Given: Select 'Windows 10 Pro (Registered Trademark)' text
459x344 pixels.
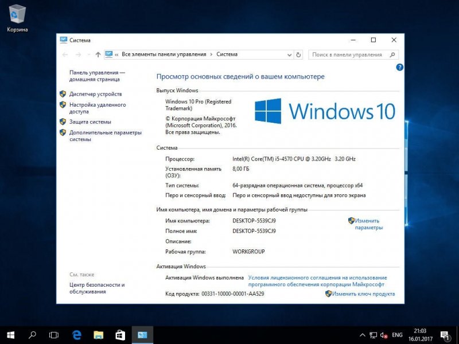Looking at the screenshot, I should click(198, 105).
